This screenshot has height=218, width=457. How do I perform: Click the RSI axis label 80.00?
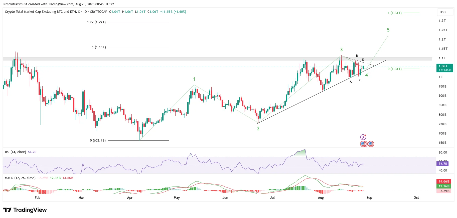point(443,152)
